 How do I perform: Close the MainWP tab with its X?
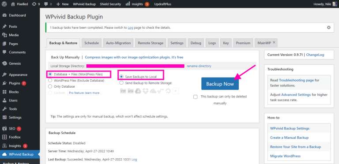click(274, 42)
